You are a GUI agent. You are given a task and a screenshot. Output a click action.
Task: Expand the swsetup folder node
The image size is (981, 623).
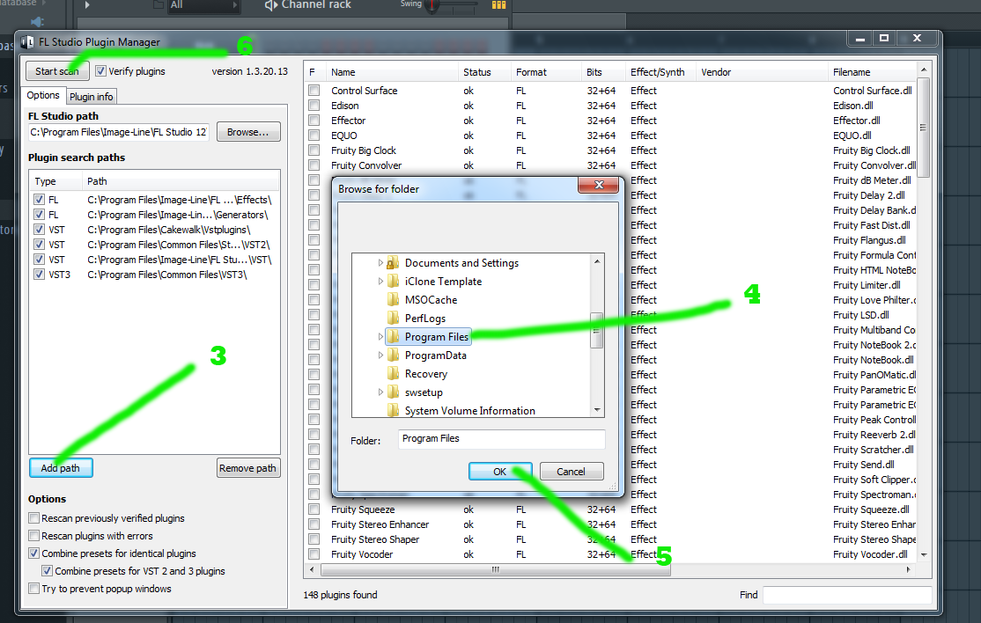pos(380,392)
